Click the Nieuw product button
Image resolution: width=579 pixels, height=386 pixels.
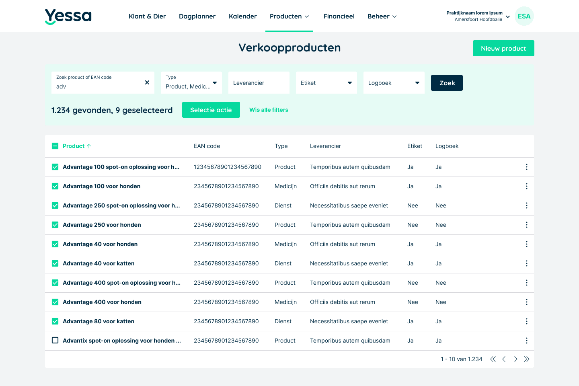(503, 48)
